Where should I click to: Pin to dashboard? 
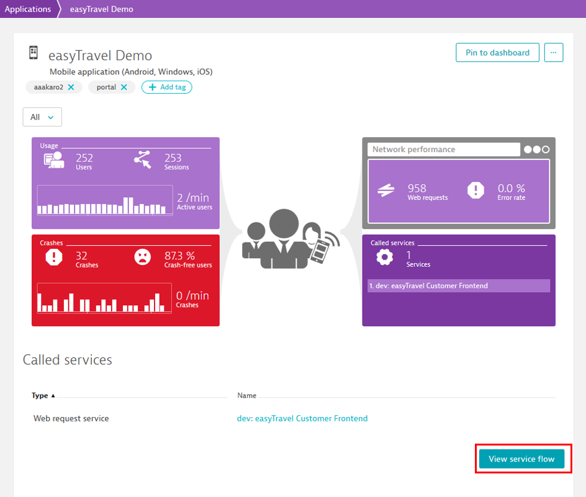[x=497, y=53]
